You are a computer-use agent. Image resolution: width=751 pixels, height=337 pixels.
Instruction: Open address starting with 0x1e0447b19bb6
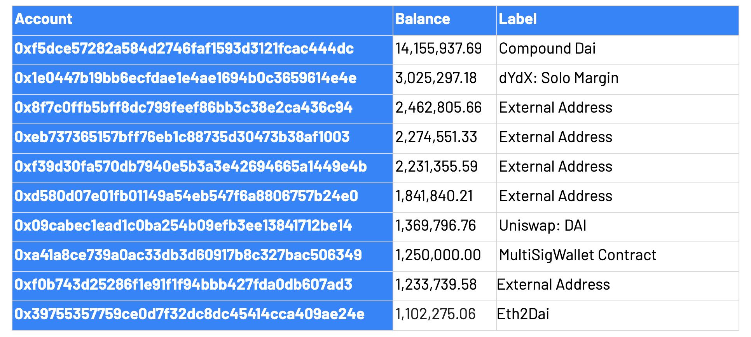pos(185,78)
